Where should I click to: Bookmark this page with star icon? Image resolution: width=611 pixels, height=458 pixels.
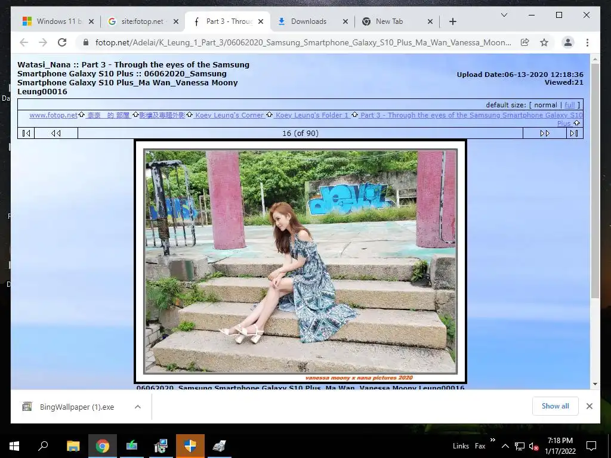(x=544, y=42)
